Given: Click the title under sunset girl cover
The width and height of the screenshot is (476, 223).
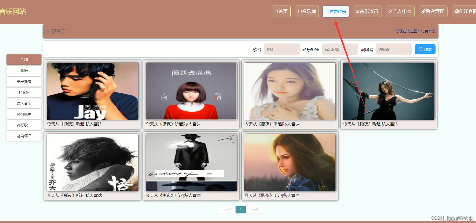Looking at the screenshot, I should coord(272,196).
